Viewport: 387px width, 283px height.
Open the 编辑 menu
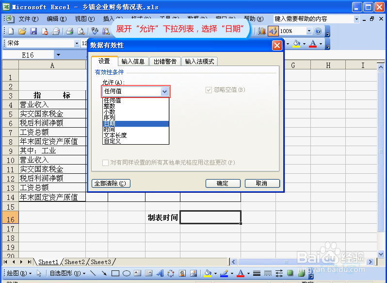(57, 19)
